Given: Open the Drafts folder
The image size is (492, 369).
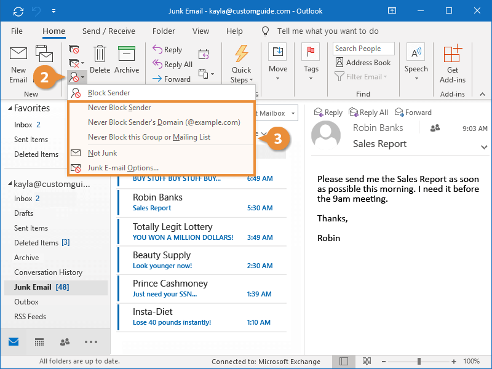Looking at the screenshot, I should coord(23,213).
